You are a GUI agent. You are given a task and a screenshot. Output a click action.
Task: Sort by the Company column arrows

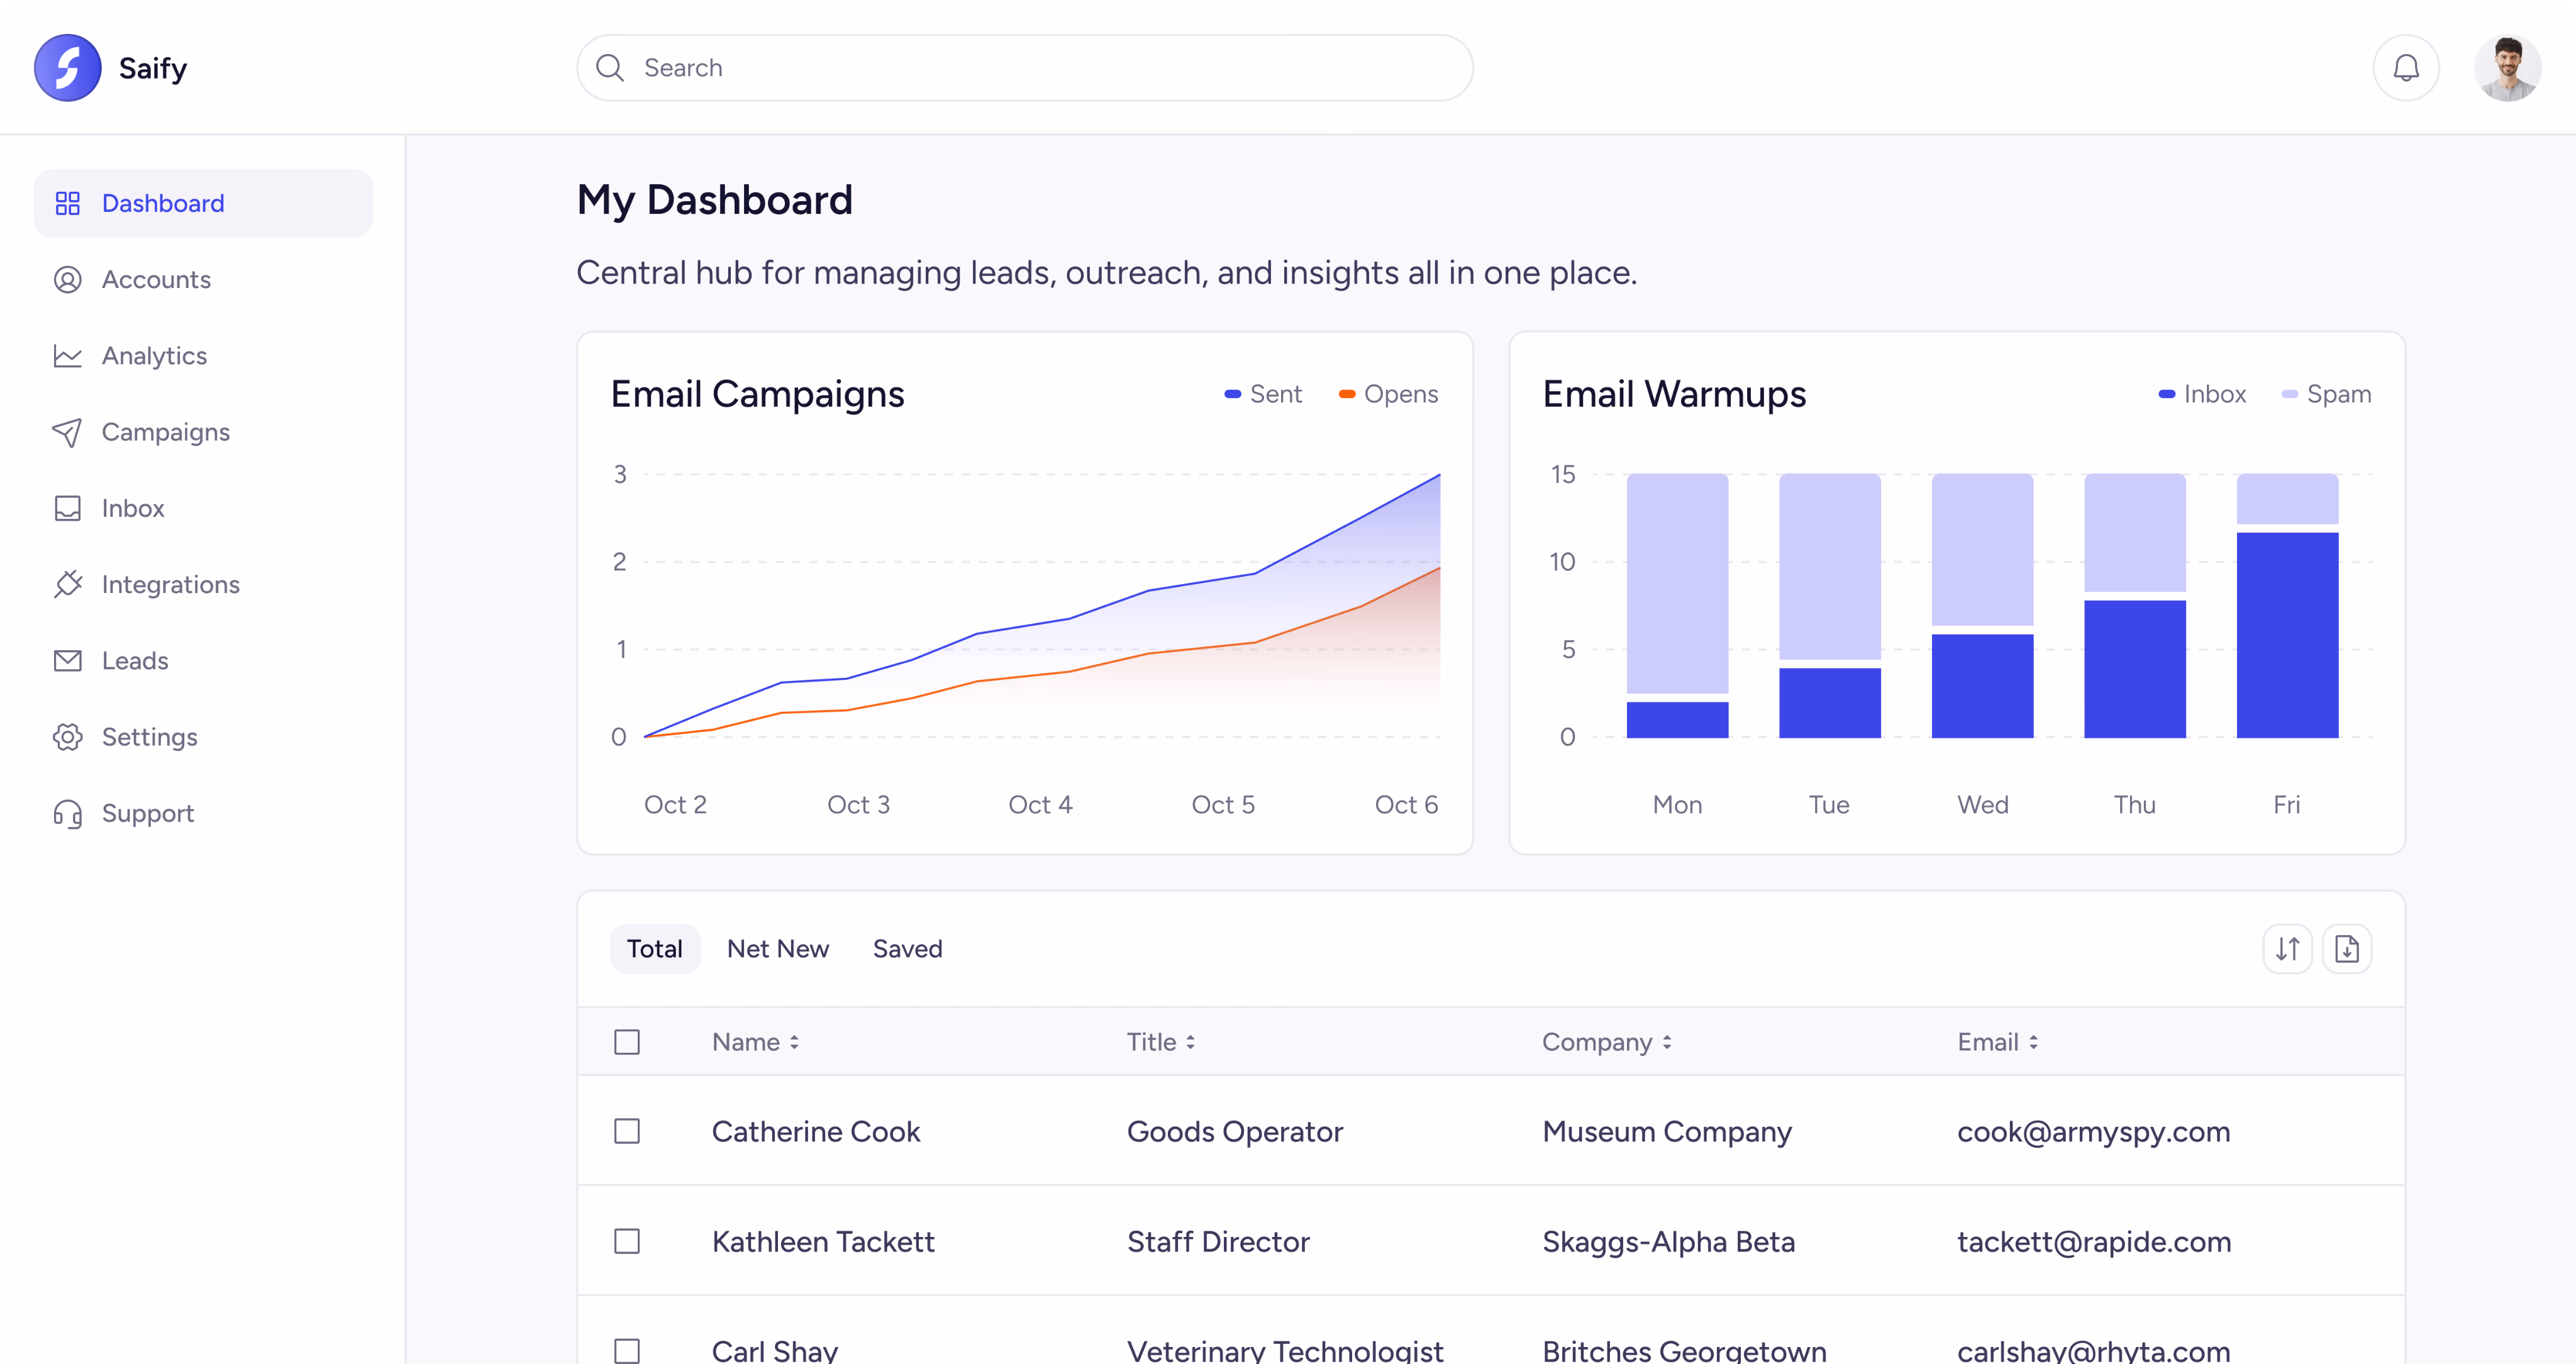[1667, 1042]
